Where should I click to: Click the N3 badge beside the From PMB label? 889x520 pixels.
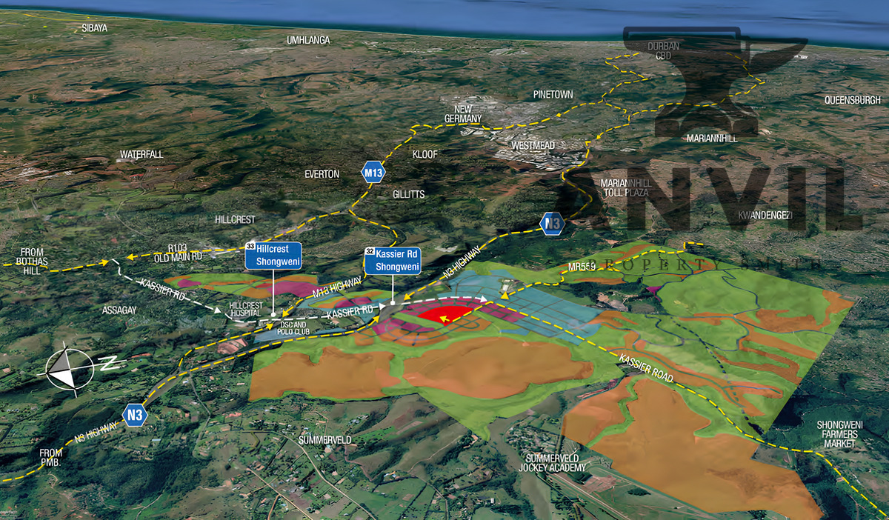pos(135,415)
